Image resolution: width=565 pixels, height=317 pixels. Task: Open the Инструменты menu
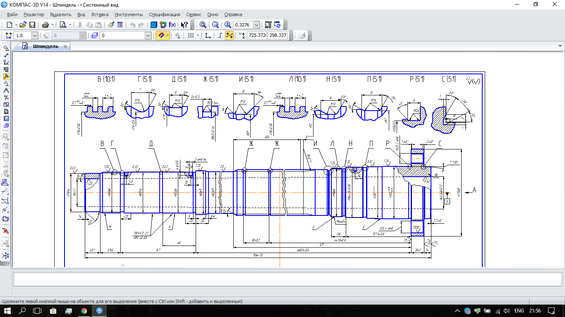[x=129, y=14]
